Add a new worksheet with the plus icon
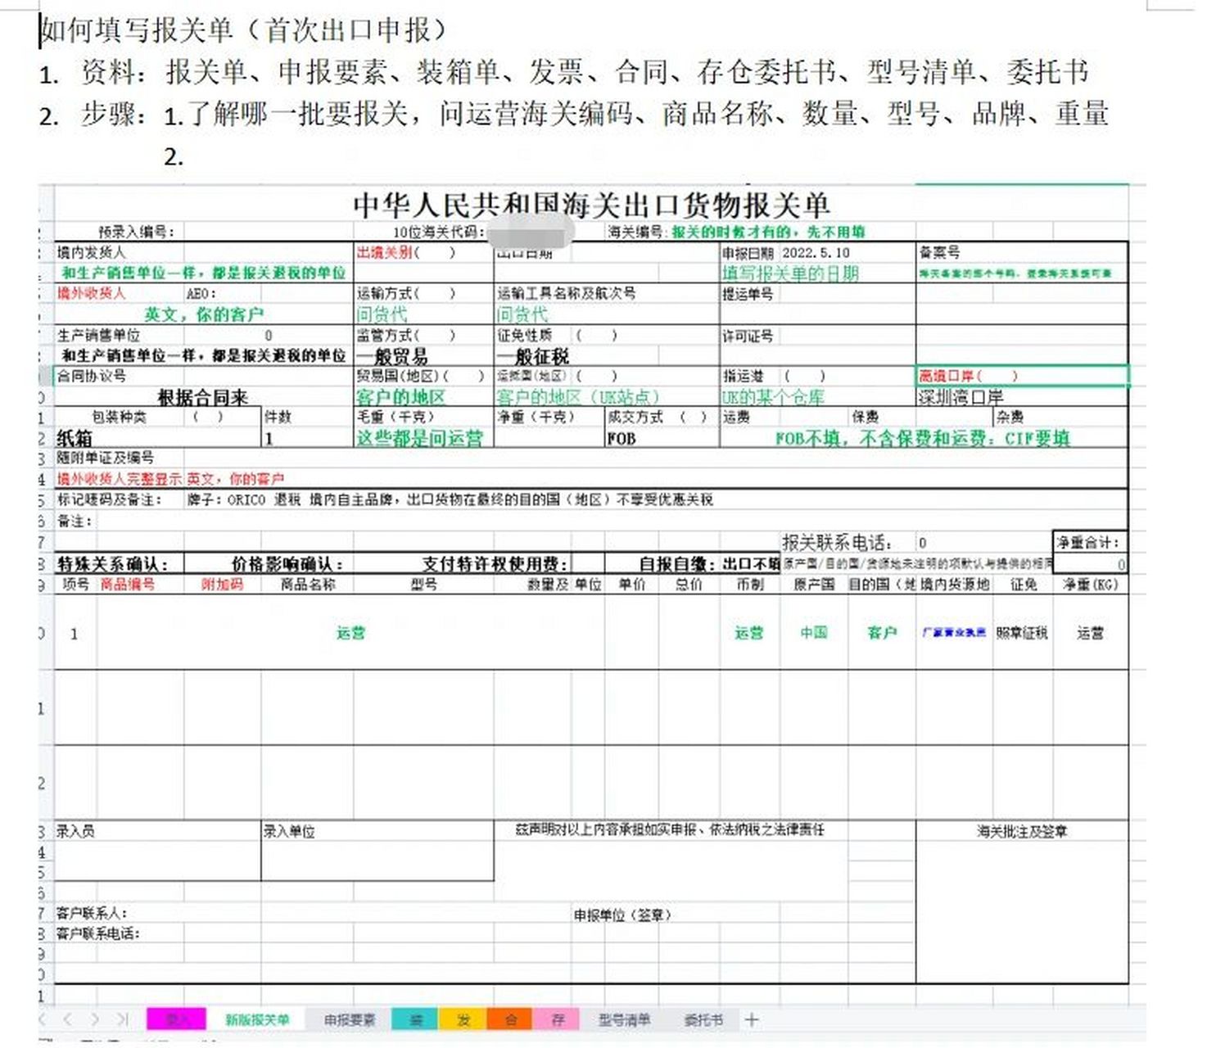This screenshot has width=1225, height=1048. point(752,1019)
